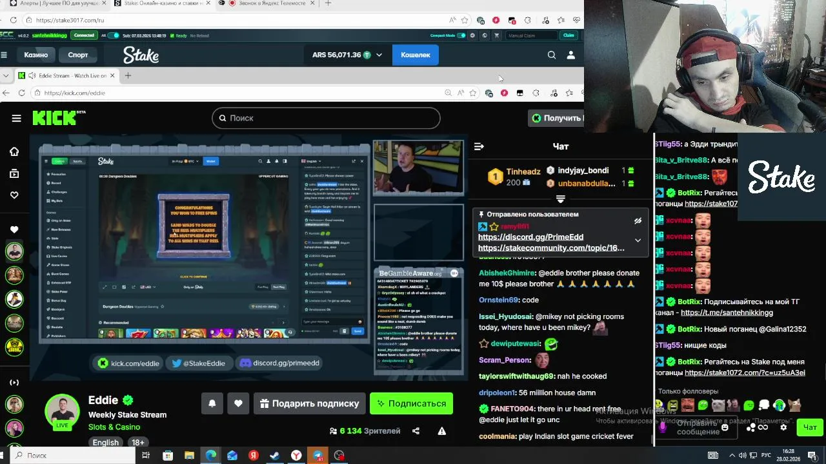826x464 pixels.
Task: Open emoji picker in side chat
Action: [725, 427]
